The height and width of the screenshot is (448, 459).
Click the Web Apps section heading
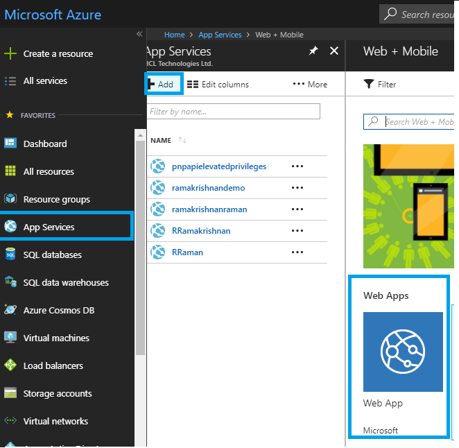click(386, 295)
